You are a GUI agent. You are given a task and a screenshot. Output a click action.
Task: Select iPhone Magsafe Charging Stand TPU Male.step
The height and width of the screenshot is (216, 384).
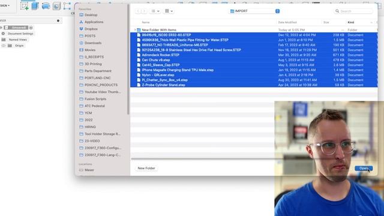click(x=254, y=70)
